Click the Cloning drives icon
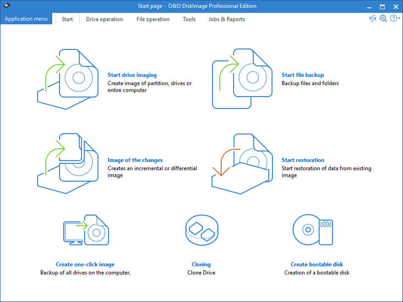 coord(201,230)
